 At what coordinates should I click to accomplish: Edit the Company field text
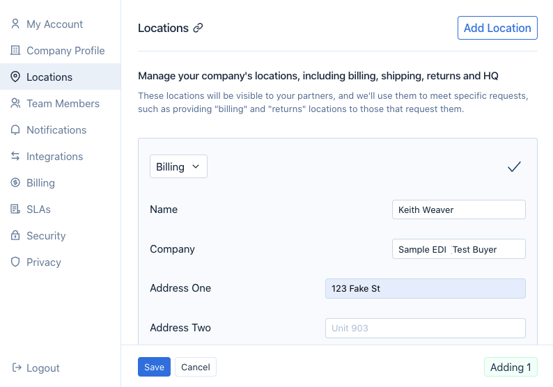459,249
